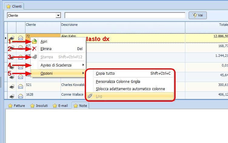Click the star icon on E-mail tab
This screenshot has height=143, width=228.
pyautogui.click(x=55, y=106)
